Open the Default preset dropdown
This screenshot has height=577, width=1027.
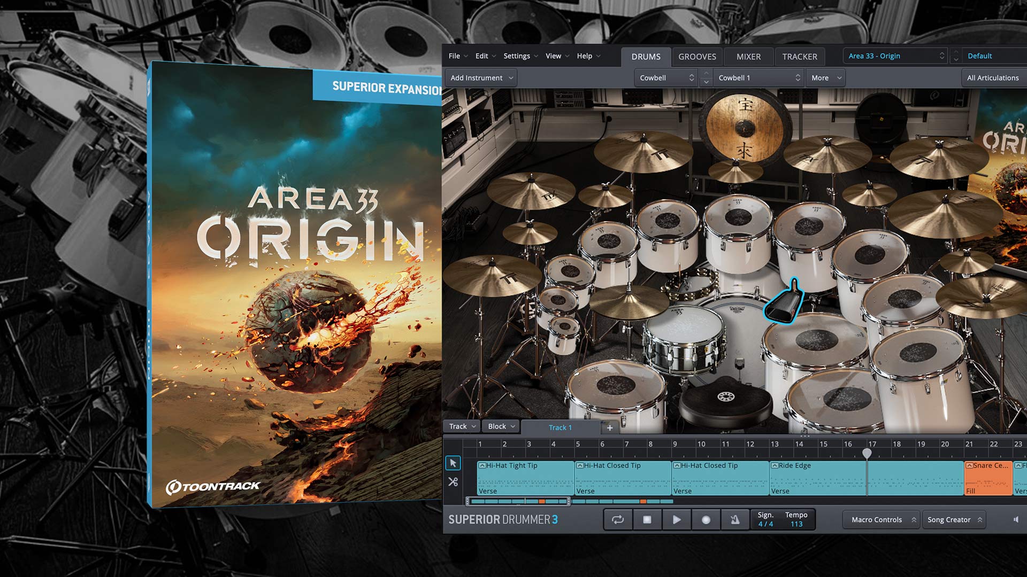995,56
